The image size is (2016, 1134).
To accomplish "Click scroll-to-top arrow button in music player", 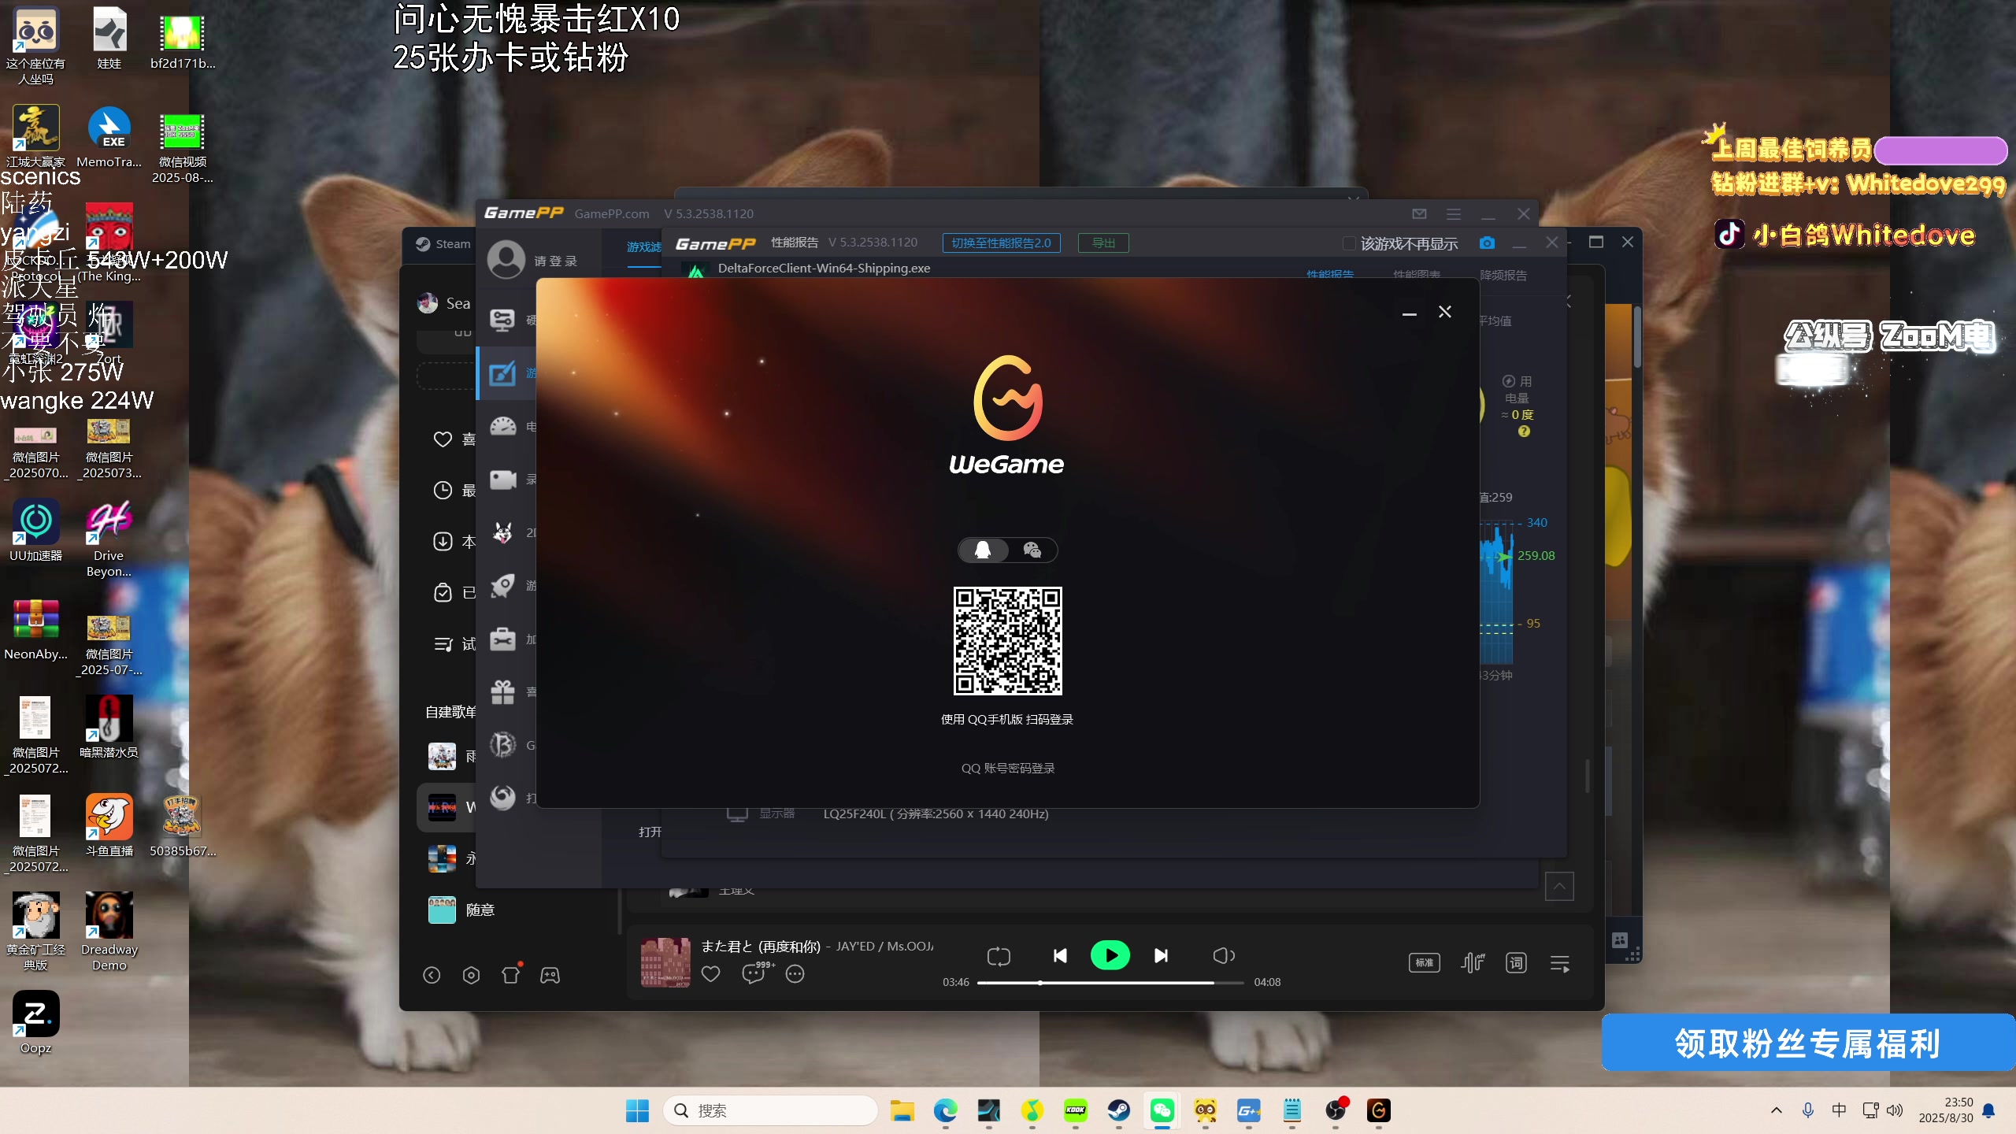I will pos(1559,886).
